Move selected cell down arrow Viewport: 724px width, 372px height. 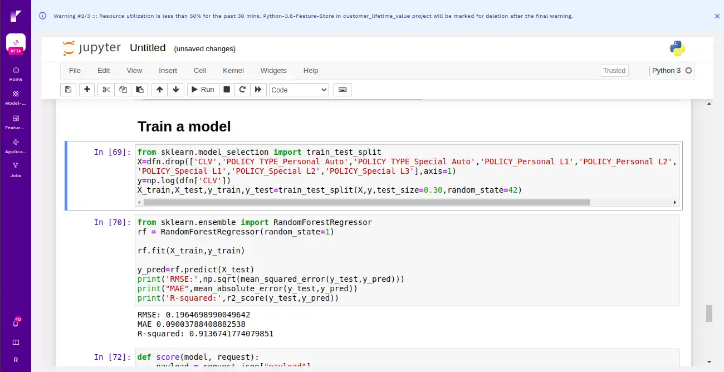pyautogui.click(x=176, y=89)
